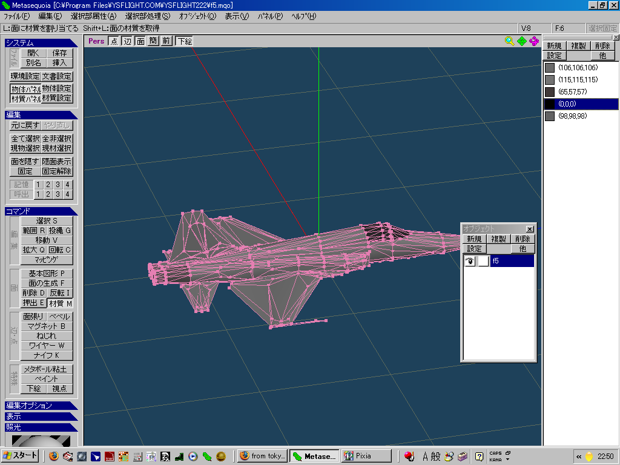The image size is (620, 465).
Task: Click 開く to open a file
Action: [34, 53]
